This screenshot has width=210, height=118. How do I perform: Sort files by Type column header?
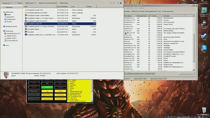pyautogui.click(x=79, y=7)
